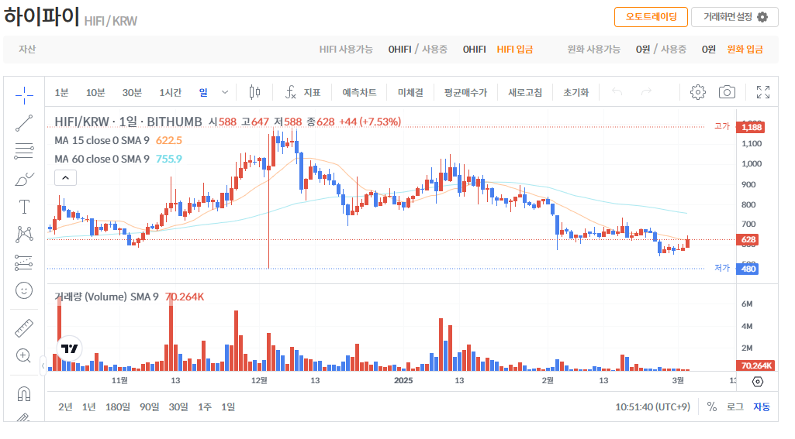The width and height of the screenshot is (795, 439).
Task: Open chart settings gear in toolbar
Action: click(697, 92)
